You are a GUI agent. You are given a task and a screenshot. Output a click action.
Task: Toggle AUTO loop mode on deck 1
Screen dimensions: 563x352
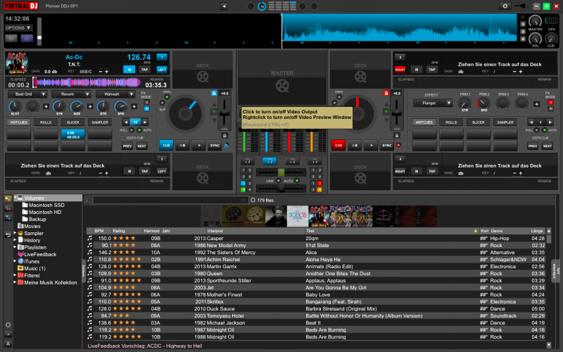(139, 130)
